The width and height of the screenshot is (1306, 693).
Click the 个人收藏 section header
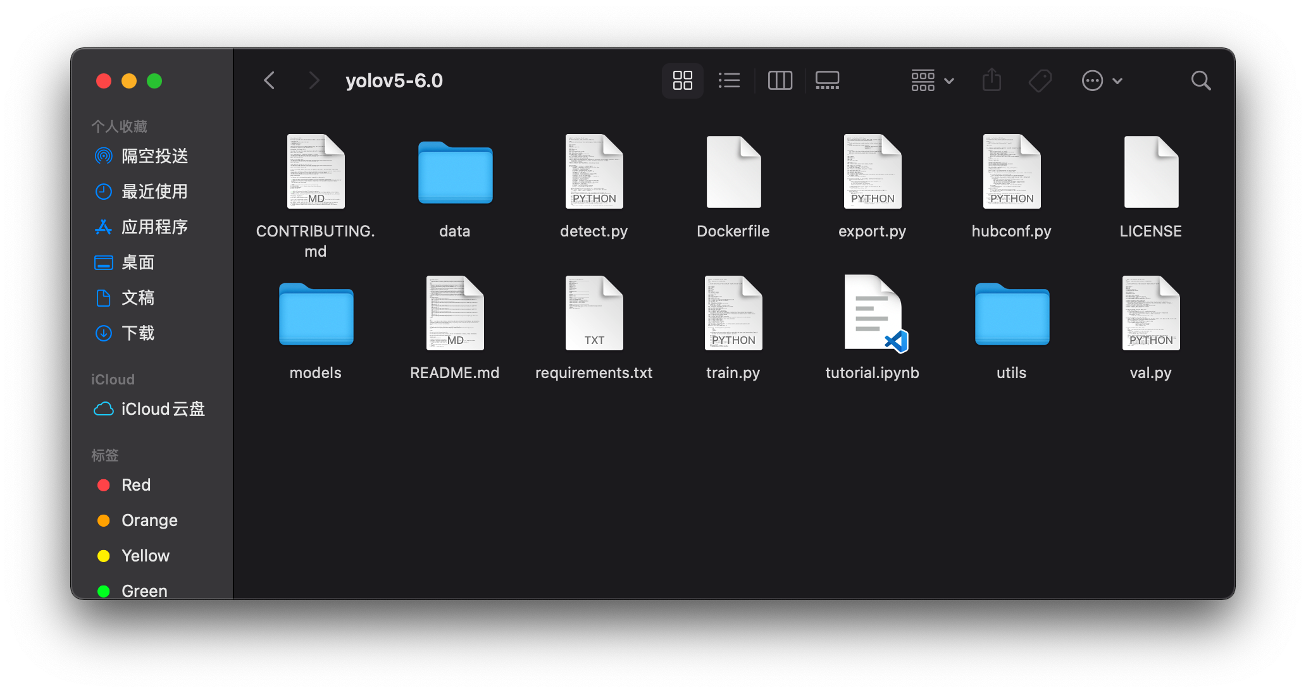[x=119, y=126]
